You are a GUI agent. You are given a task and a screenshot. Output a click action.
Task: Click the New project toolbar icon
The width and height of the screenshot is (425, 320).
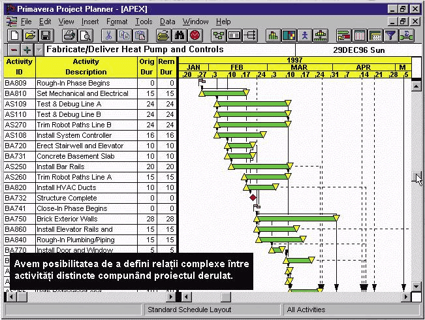click(x=14, y=35)
